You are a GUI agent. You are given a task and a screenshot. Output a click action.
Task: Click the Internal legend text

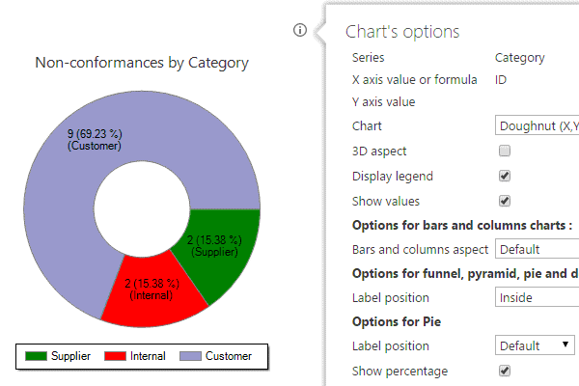[x=148, y=356]
